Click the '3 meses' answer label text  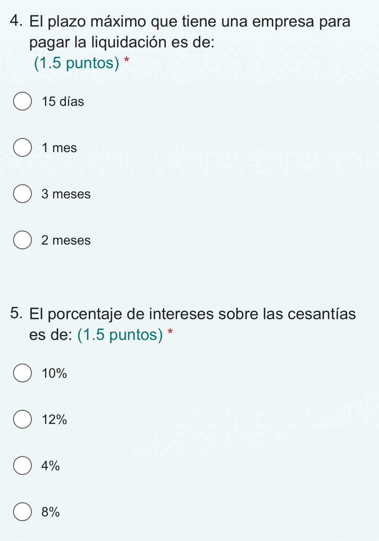pyautogui.click(x=66, y=194)
